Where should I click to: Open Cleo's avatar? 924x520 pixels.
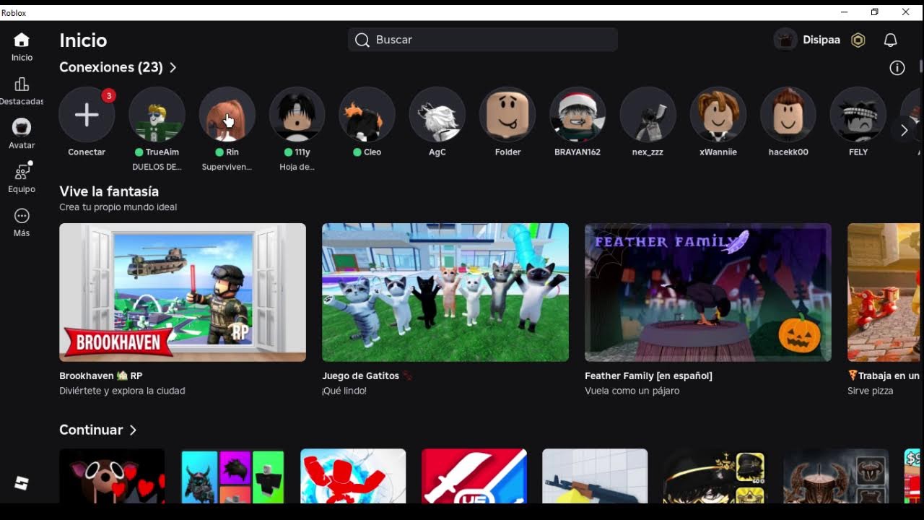[367, 115]
